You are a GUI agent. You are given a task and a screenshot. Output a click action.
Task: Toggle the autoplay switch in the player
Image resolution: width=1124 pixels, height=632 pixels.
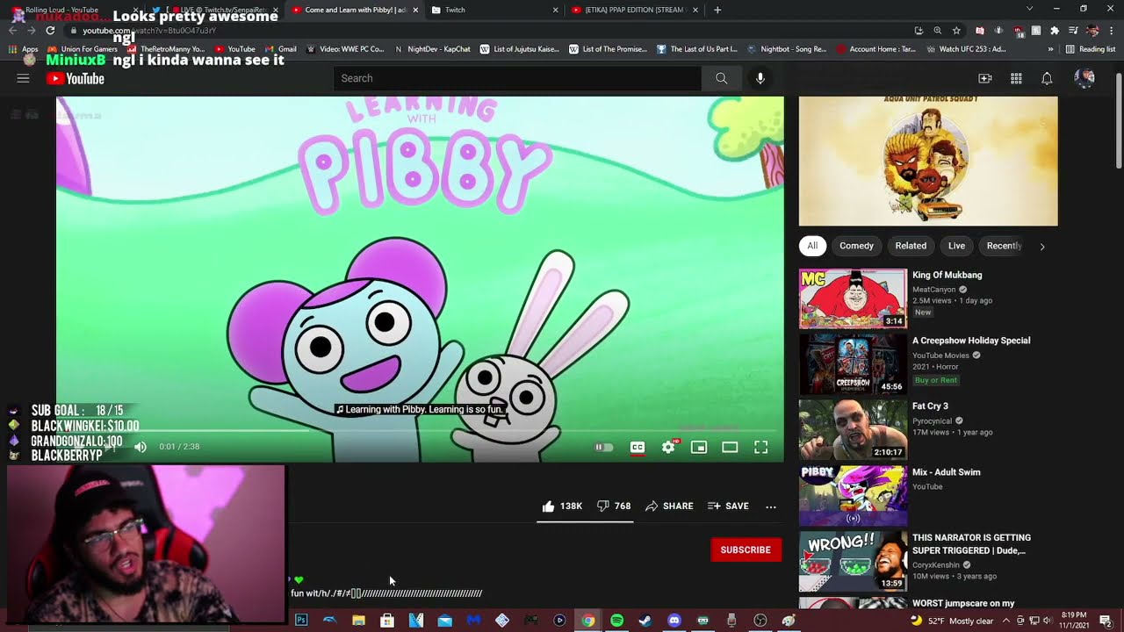coord(604,447)
